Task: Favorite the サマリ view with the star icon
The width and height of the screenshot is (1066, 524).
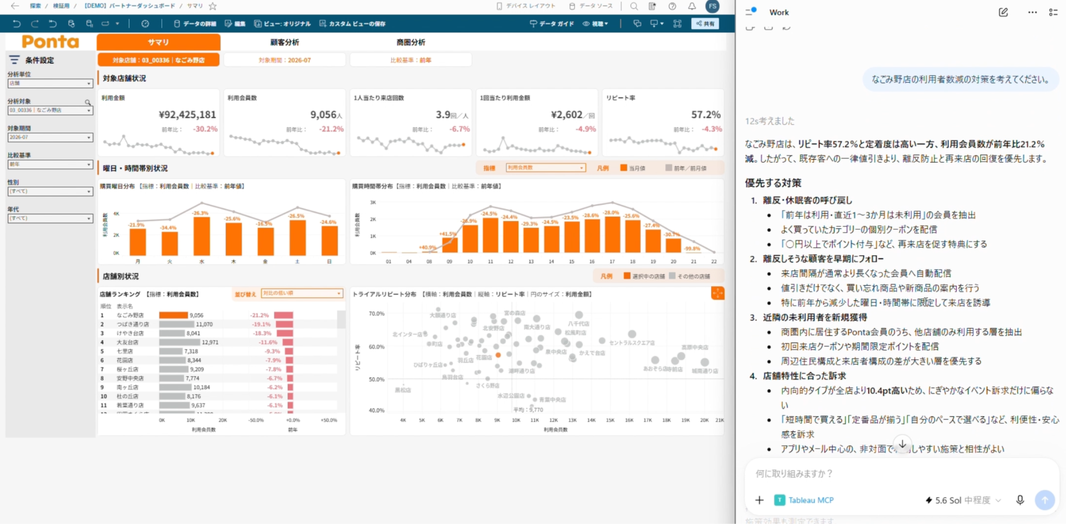Action: pyautogui.click(x=212, y=6)
